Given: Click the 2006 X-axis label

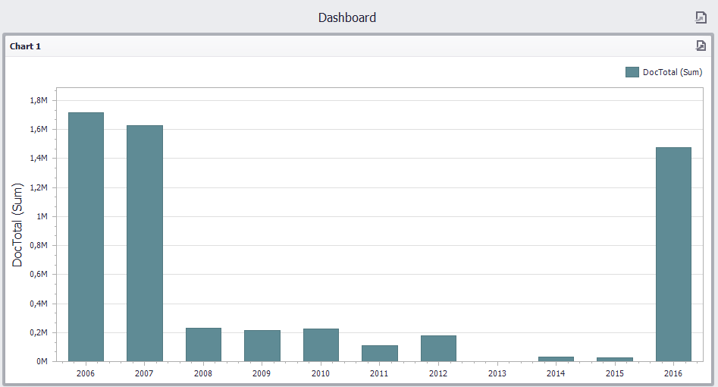Looking at the screenshot, I should tap(86, 373).
